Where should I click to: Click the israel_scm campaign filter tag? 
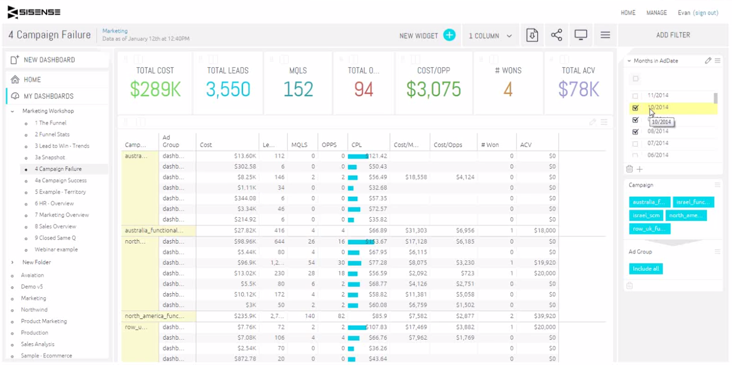coord(646,215)
